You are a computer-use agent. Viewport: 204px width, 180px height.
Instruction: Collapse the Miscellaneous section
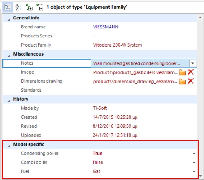click(x=9, y=54)
